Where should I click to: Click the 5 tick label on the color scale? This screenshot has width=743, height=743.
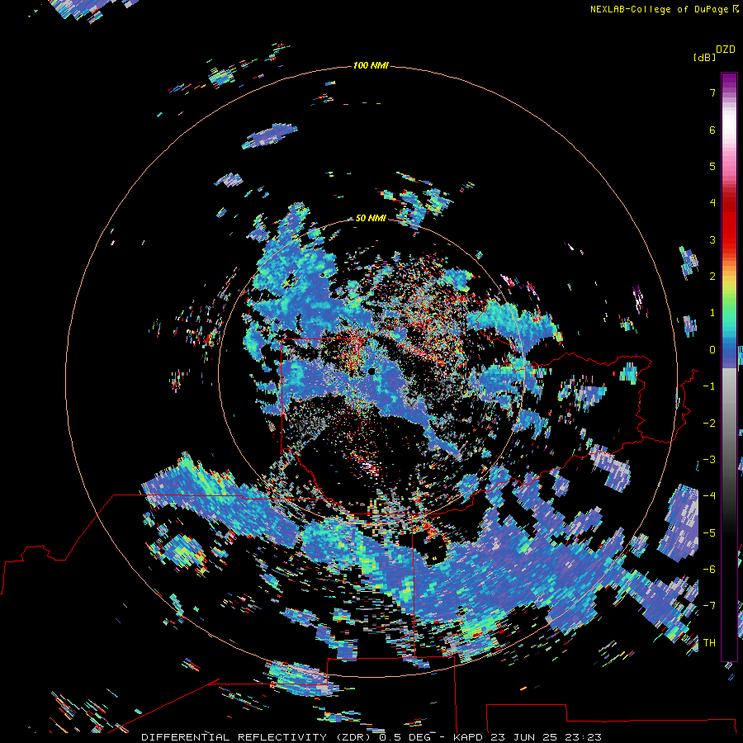pos(712,166)
